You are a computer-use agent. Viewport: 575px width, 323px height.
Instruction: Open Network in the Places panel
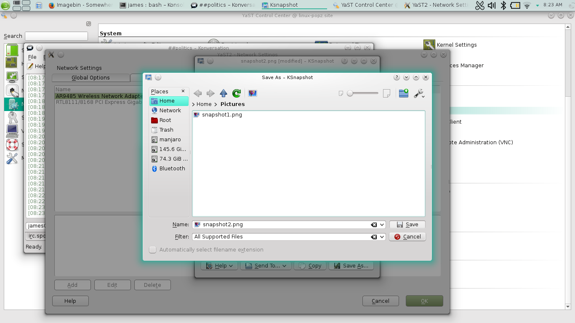pos(169,111)
